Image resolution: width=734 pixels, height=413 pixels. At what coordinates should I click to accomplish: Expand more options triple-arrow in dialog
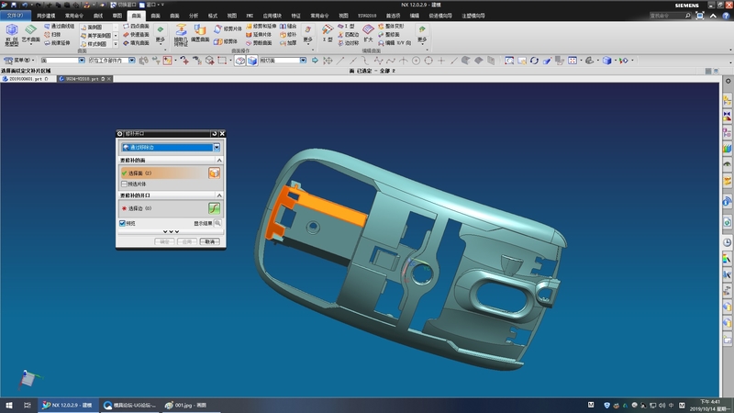click(x=171, y=232)
